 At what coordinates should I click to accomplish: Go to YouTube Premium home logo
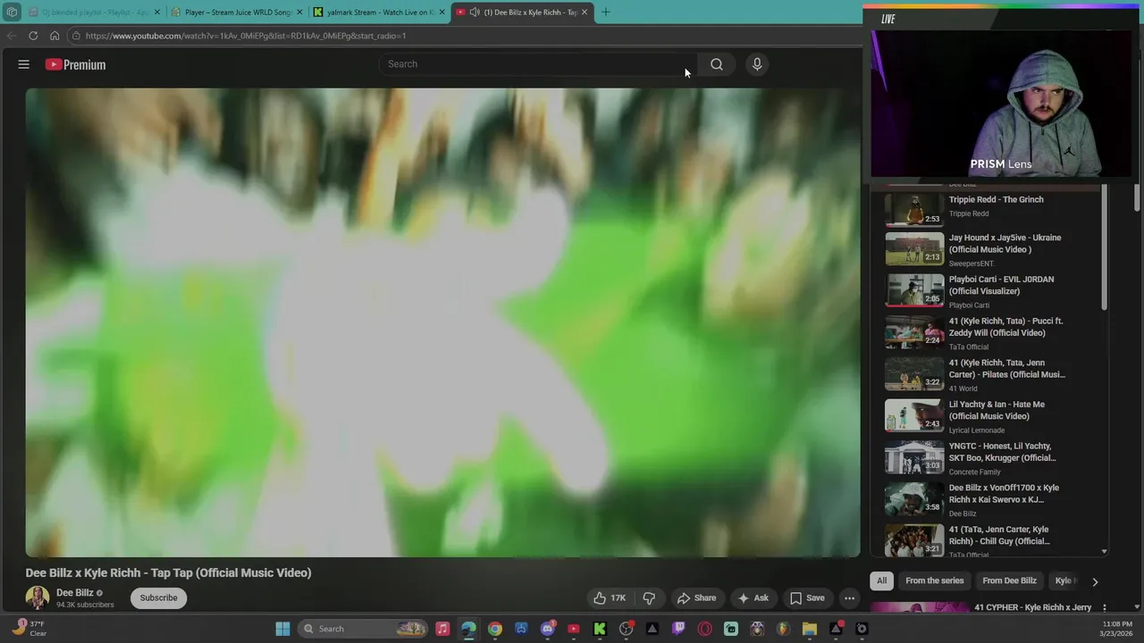(75, 64)
